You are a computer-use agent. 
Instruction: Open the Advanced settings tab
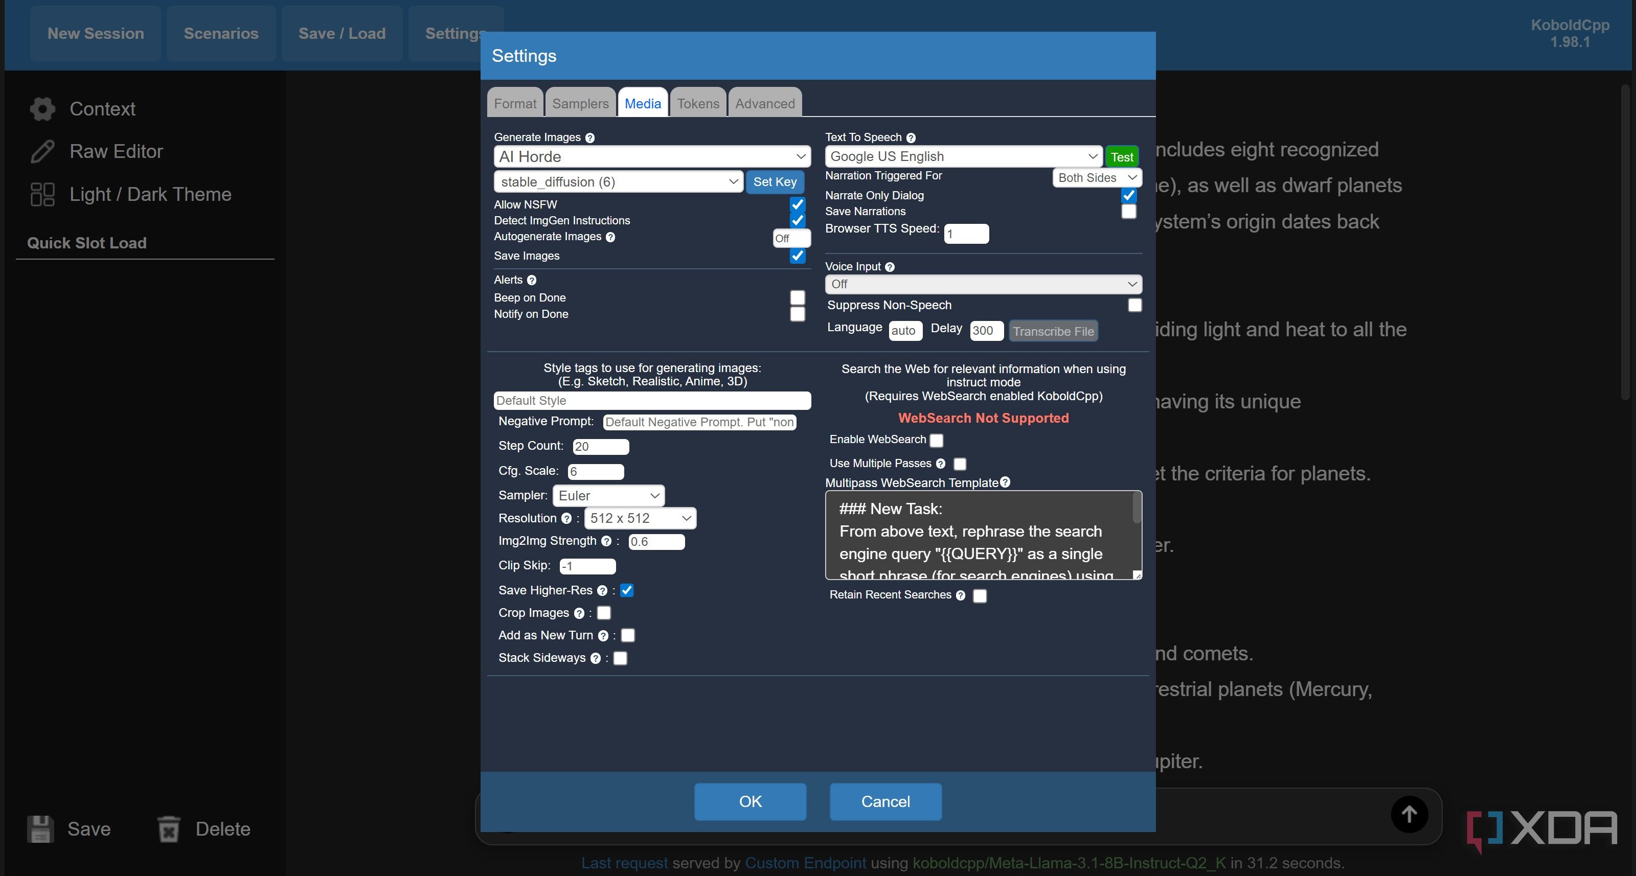pos(765,103)
